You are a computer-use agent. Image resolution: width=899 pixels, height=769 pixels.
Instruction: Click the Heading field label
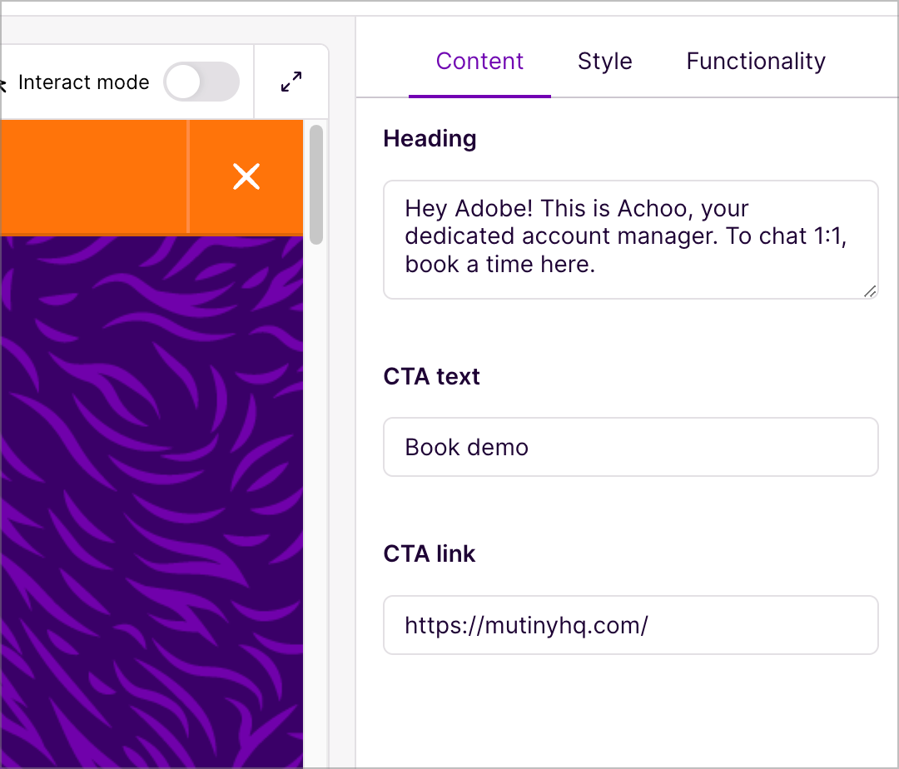(430, 139)
